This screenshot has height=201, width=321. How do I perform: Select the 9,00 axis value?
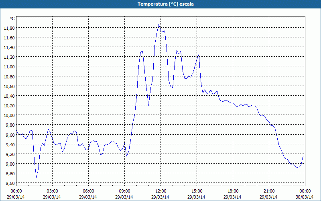click(10, 164)
